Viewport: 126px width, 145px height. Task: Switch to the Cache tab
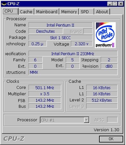pos(26,12)
